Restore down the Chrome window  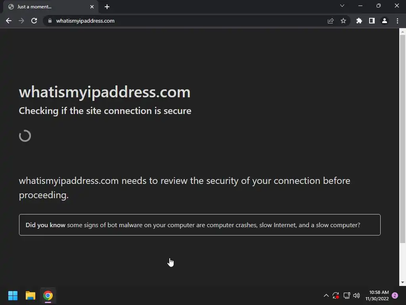coord(379,6)
